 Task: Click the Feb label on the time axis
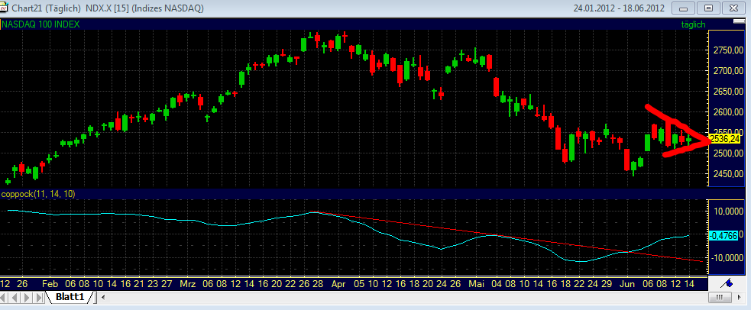pos(50,283)
